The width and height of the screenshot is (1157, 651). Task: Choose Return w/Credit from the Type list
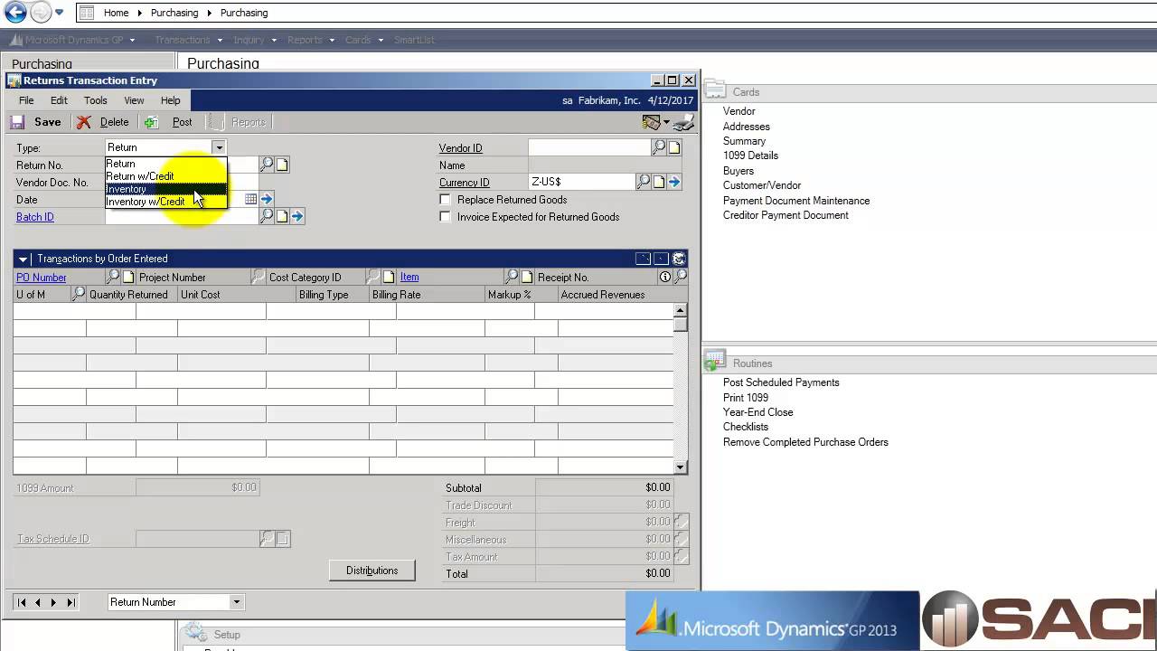tap(165, 176)
